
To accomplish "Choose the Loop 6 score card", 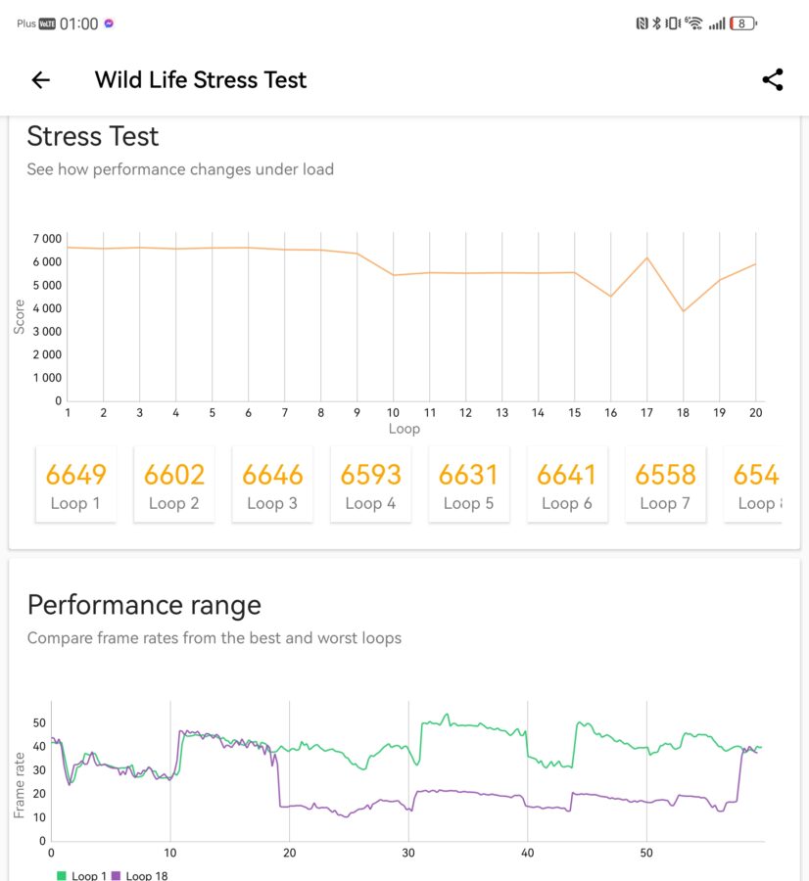I will tap(566, 486).
